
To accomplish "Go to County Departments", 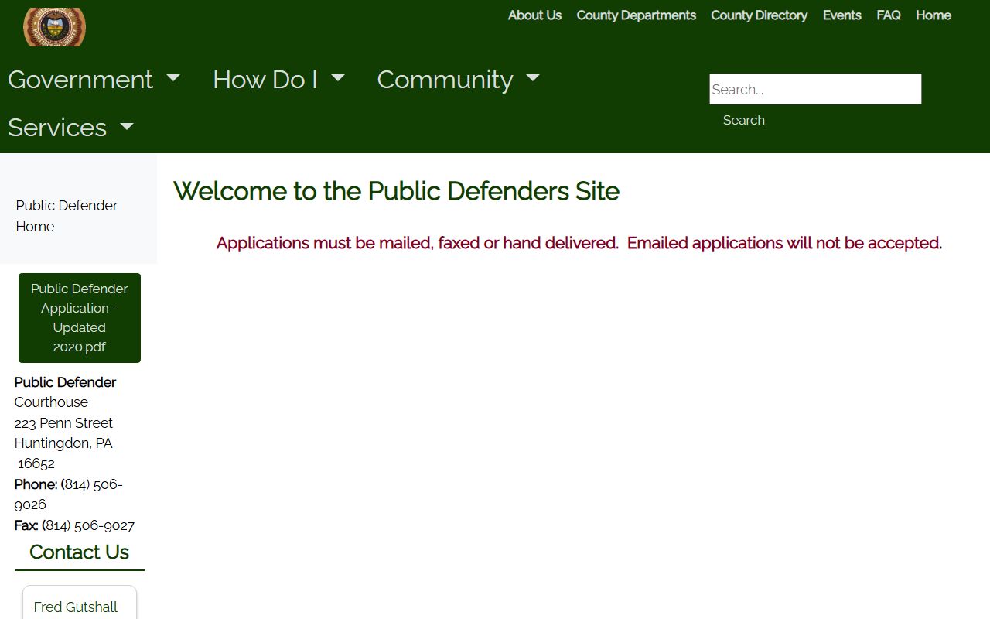I will [x=636, y=15].
